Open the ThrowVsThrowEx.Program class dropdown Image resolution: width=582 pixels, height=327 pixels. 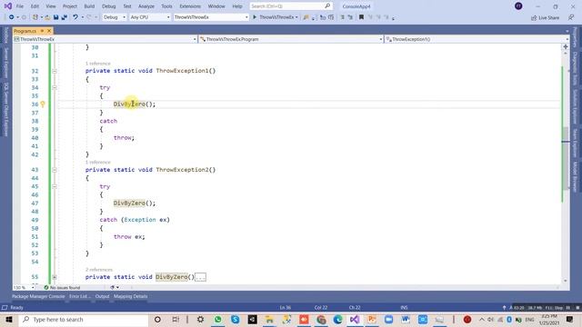coord(291,39)
